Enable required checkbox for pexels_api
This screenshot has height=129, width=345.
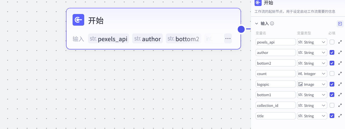[x=332, y=42]
